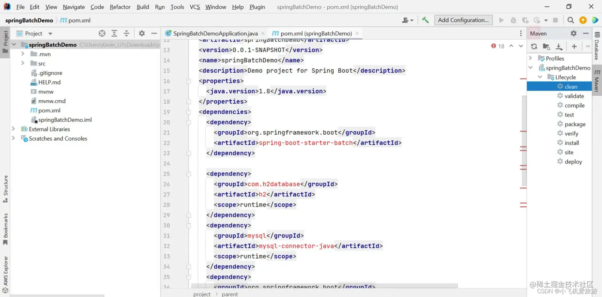Open the user account dropdown icon

[x=408, y=20]
